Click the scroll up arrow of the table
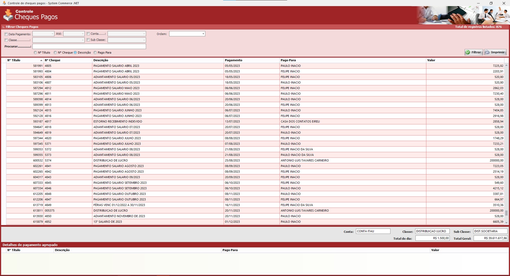 pos(506,65)
